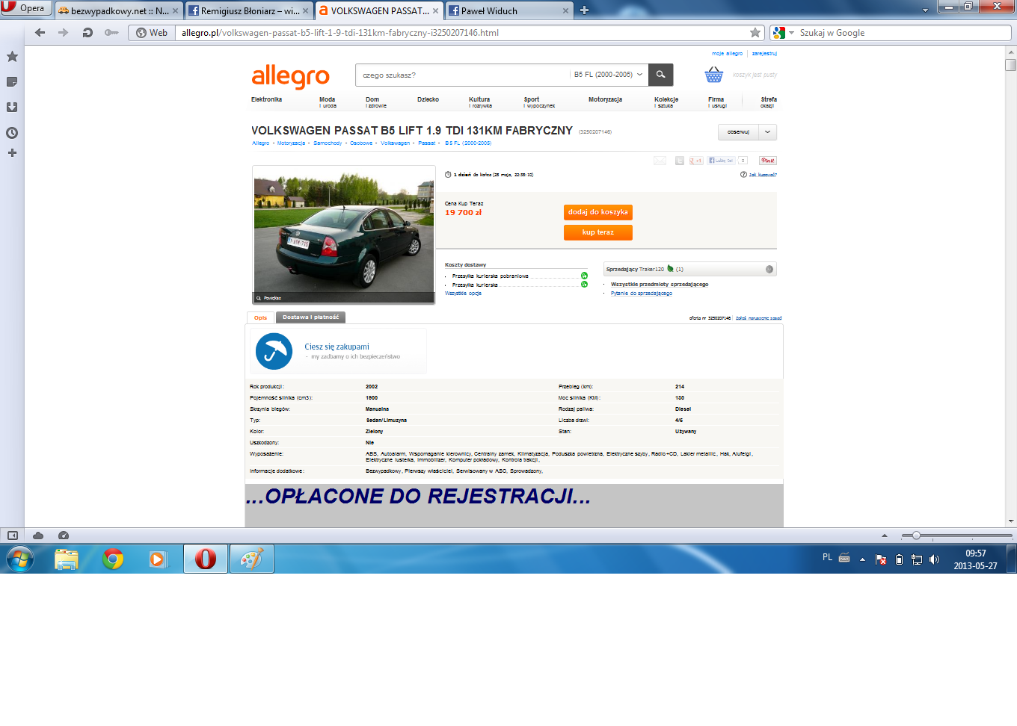Click the 'czego szukasz?' search box
The height and width of the screenshot is (726, 1017).
tap(464, 75)
